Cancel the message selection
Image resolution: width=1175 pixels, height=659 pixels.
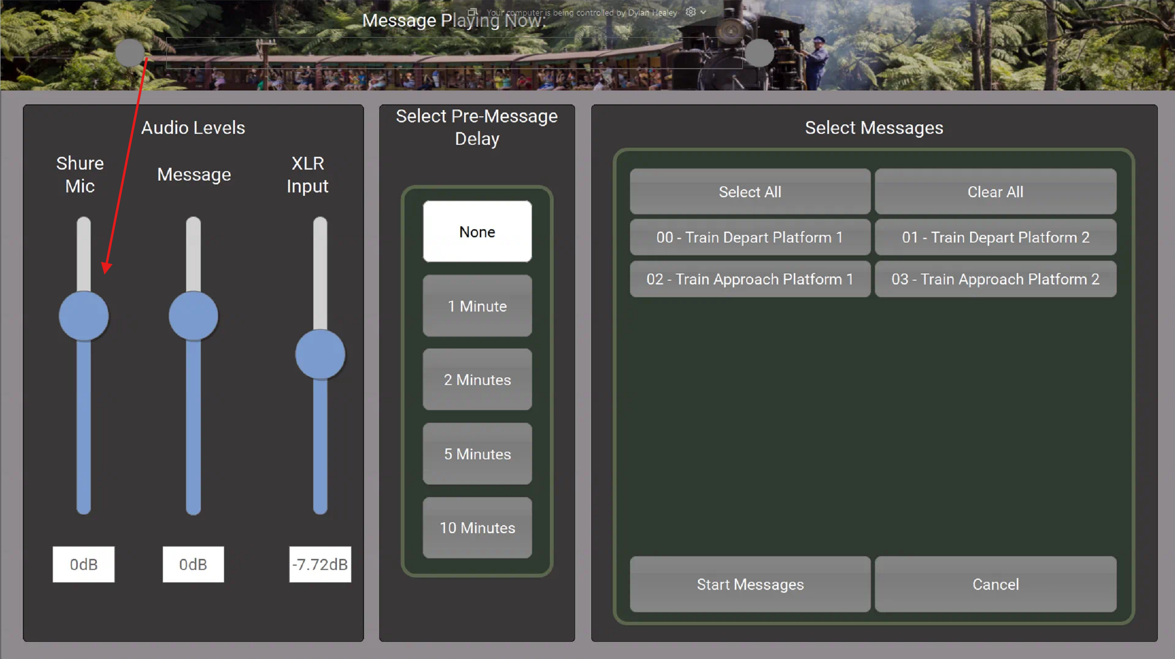click(x=995, y=584)
